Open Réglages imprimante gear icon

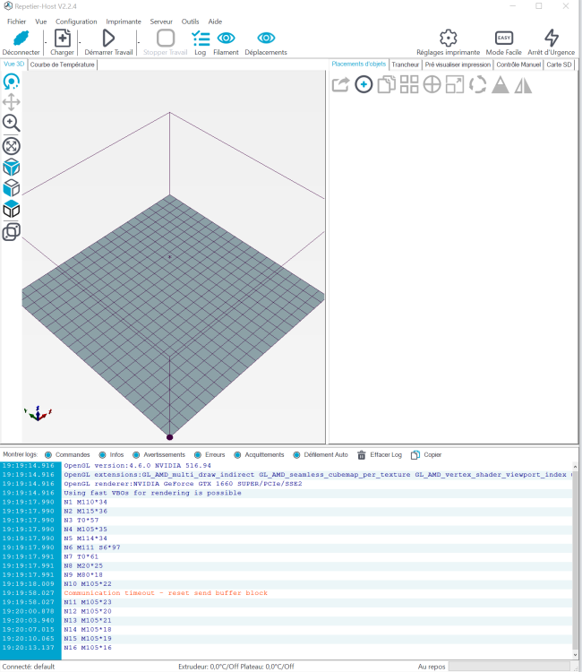[x=448, y=39]
